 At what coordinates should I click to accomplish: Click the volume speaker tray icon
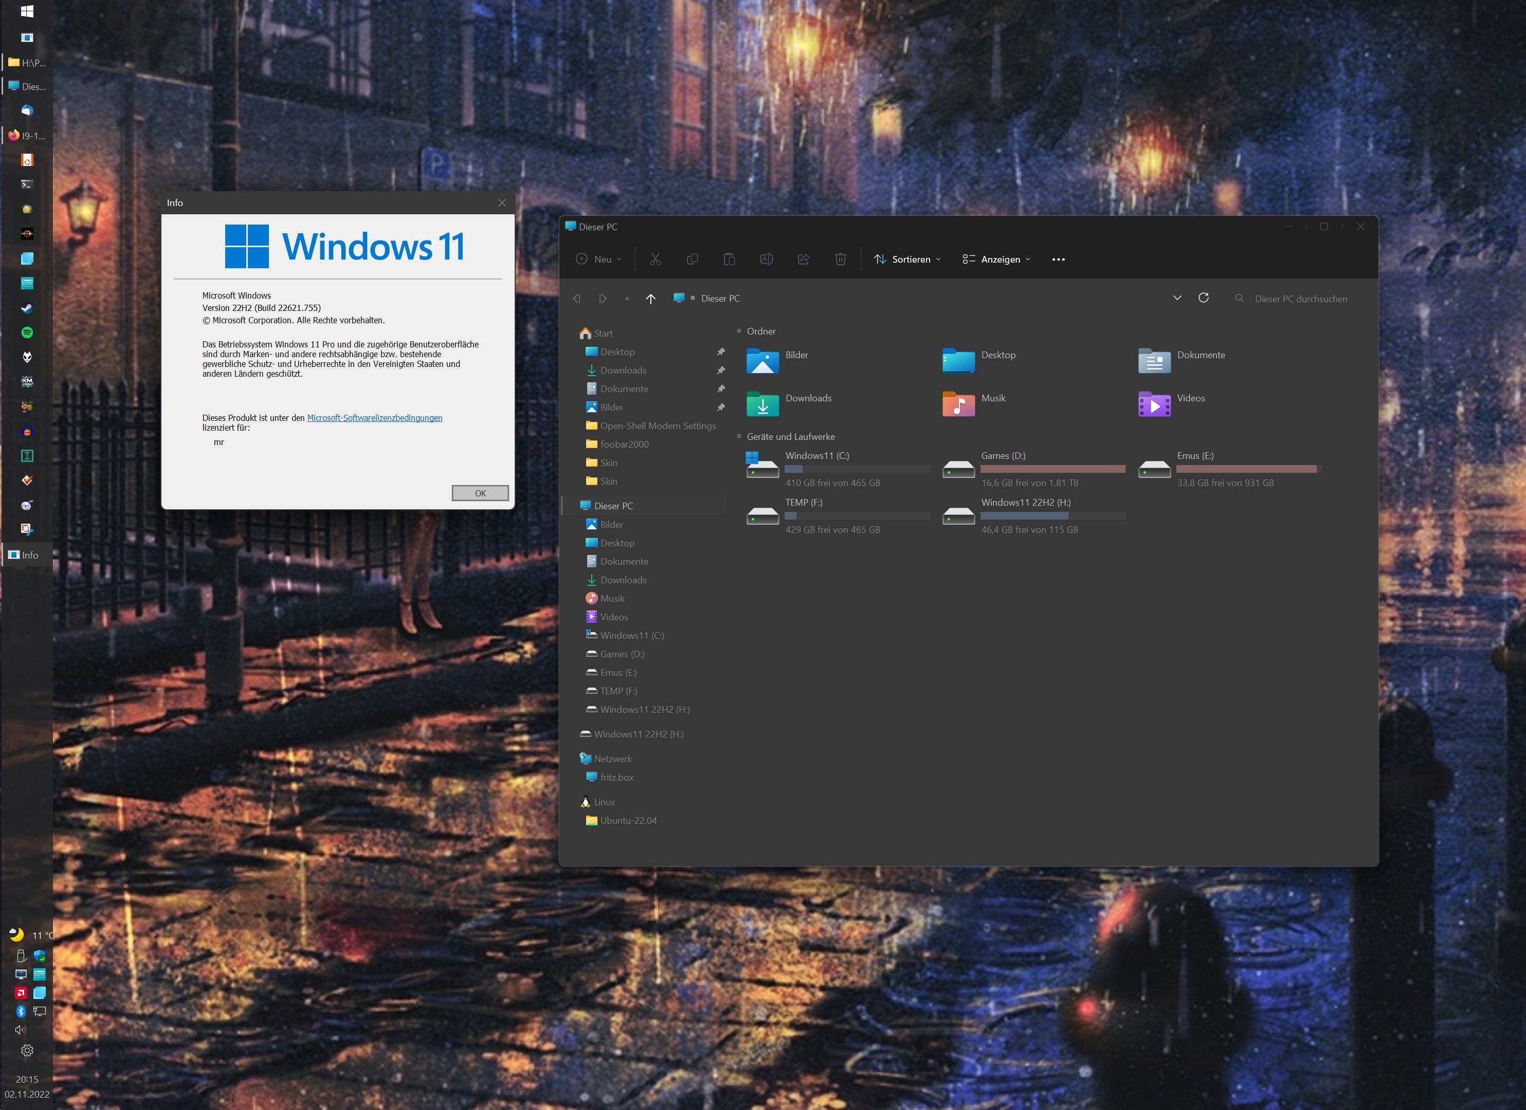tap(20, 1030)
